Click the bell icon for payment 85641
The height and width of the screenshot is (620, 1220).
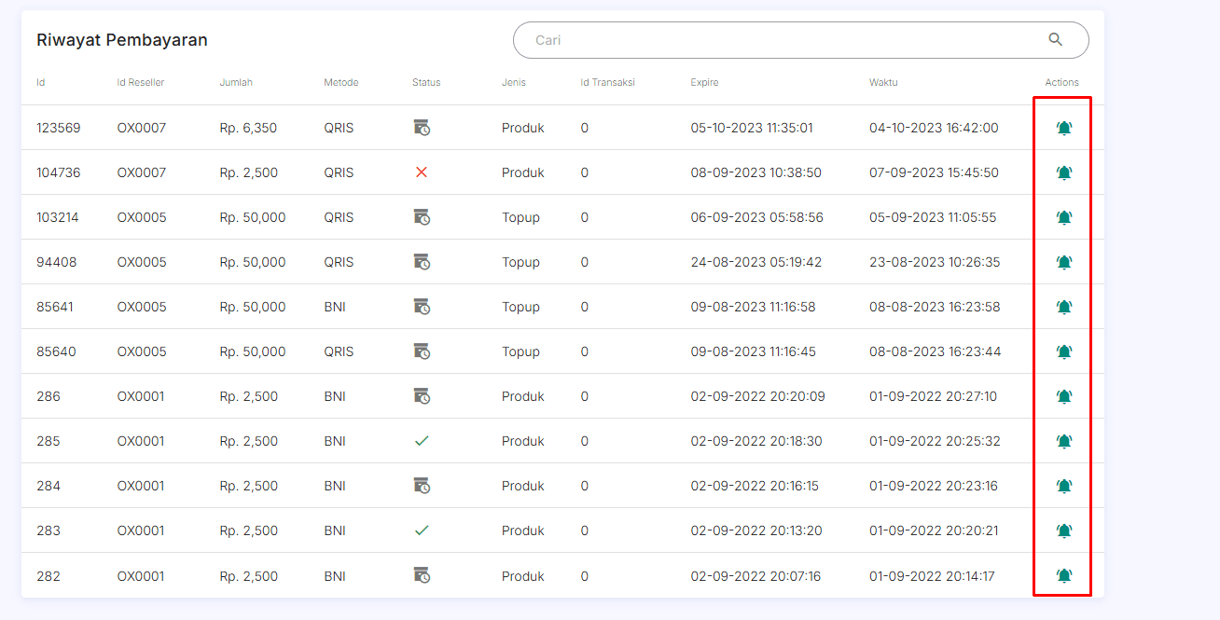pyautogui.click(x=1063, y=307)
